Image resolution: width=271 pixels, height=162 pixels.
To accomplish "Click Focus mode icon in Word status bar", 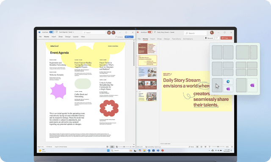I will click(x=107, y=147).
